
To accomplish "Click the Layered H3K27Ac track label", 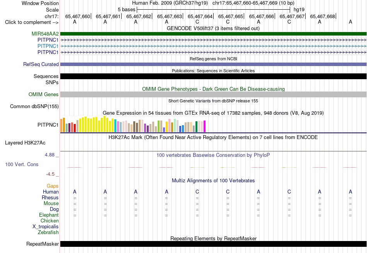I will 25,143.
